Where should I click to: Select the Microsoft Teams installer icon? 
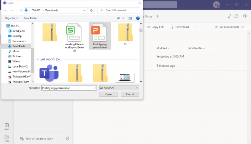(49, 73)
